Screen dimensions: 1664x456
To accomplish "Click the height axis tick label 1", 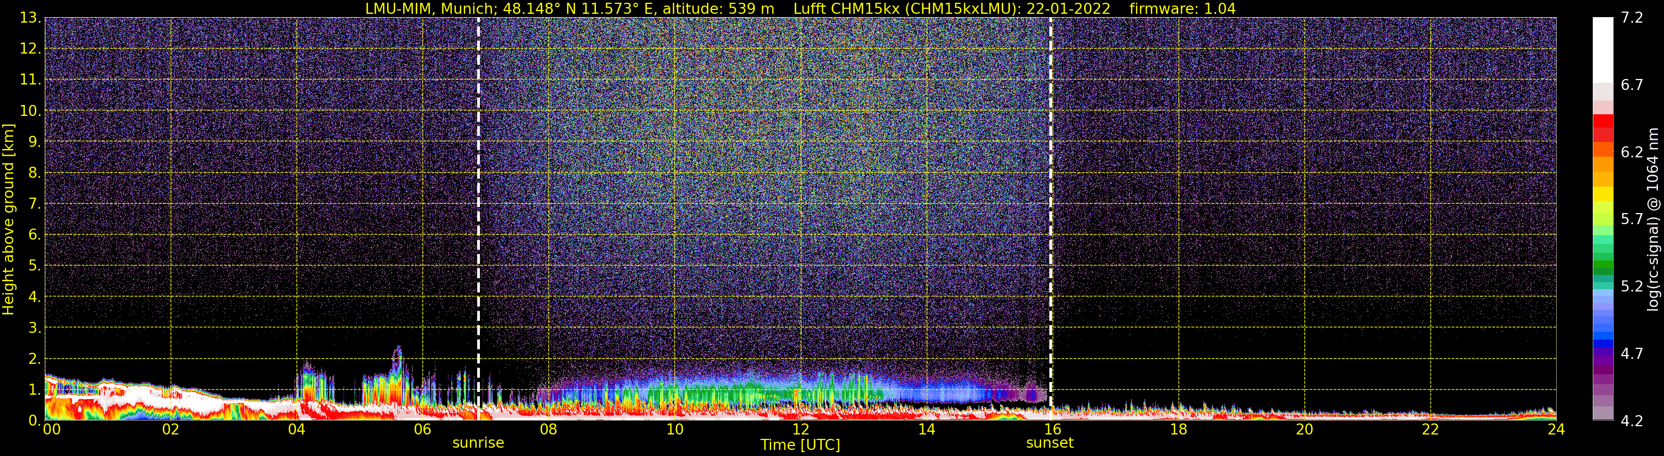I will [34, 389].
